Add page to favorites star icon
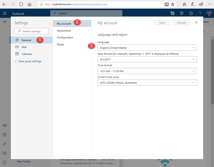Image resolution: width=214 pixels, height=167 pixels. [173, 4]
